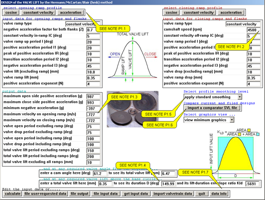Click maximum close side positive acceleration value 993
The height and width of the screenshot is (200, 265).
[93, 103]
